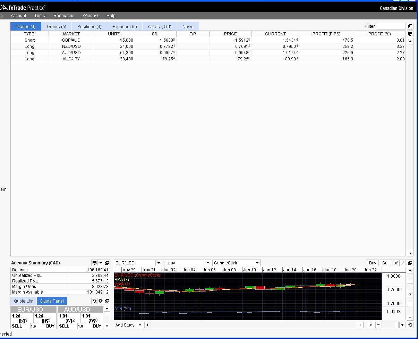Open the Account menu

click(18, 16)
